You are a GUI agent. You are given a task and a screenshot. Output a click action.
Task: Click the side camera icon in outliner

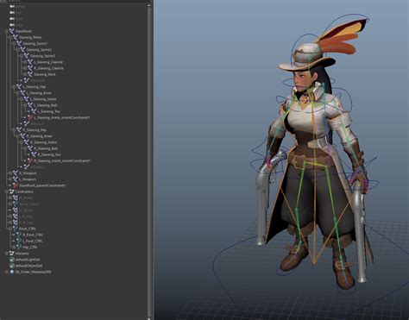[12, 25]
